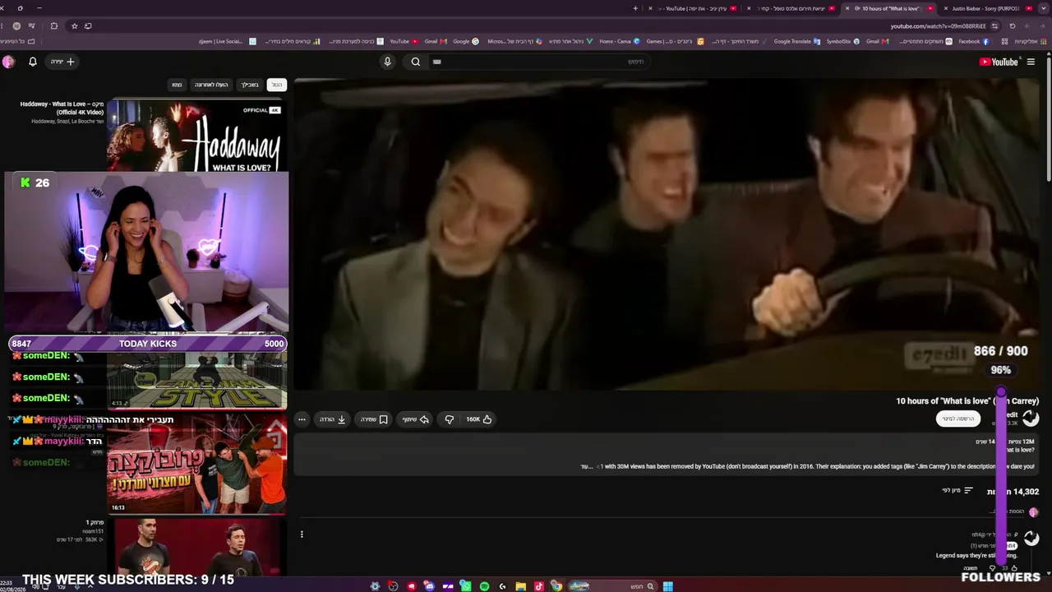Image resolution: width=1052 pixels, height=592 pixels.
Task: Open the Create (יצירה) button
Action: [x=63, y=62]
